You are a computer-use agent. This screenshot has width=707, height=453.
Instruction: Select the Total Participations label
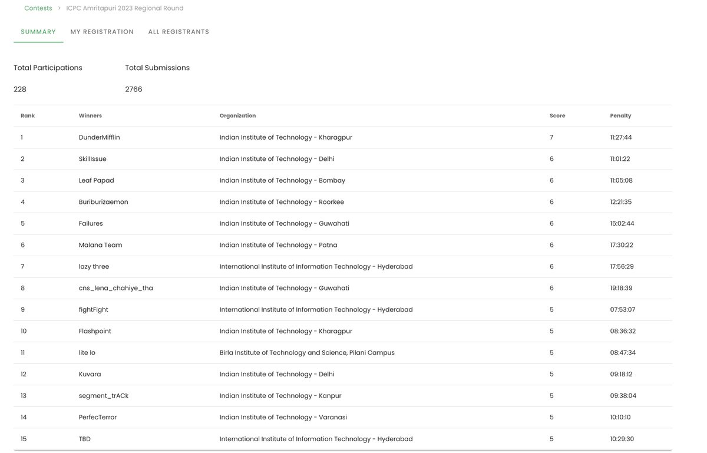click(x=48, y=68)
